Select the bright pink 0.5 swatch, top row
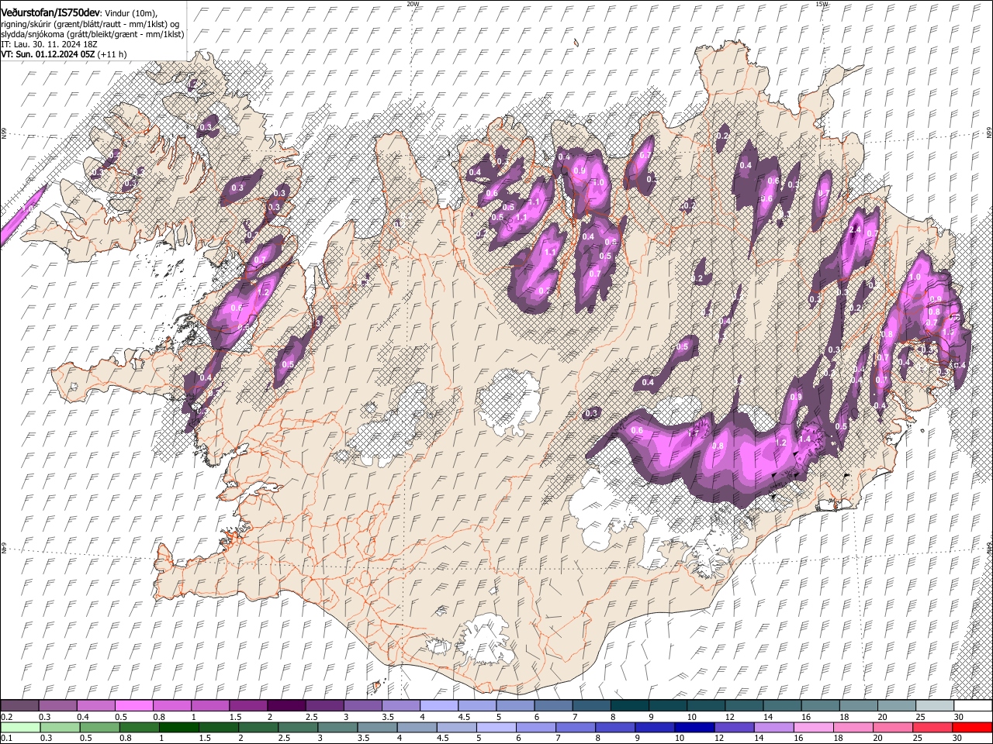 coord(133,706)
